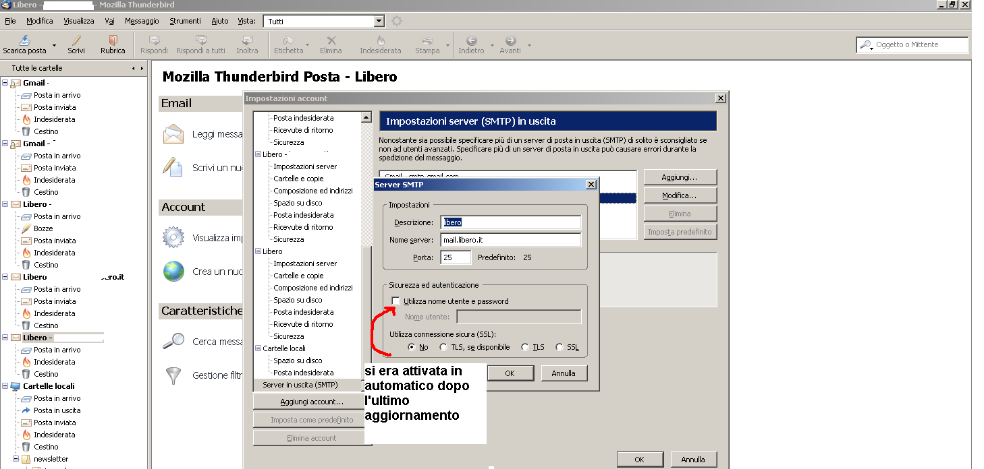
Task: Click the Scrivi un nuovo messaggio icon
Action: [173, 166]
